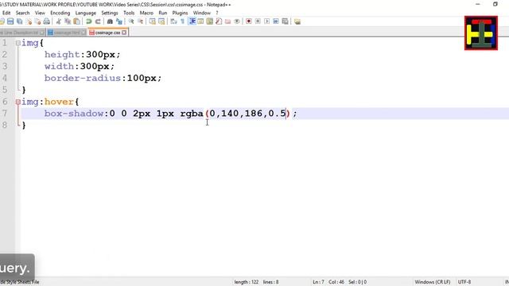Click the Copy toolbar icon

coord(68,21)
